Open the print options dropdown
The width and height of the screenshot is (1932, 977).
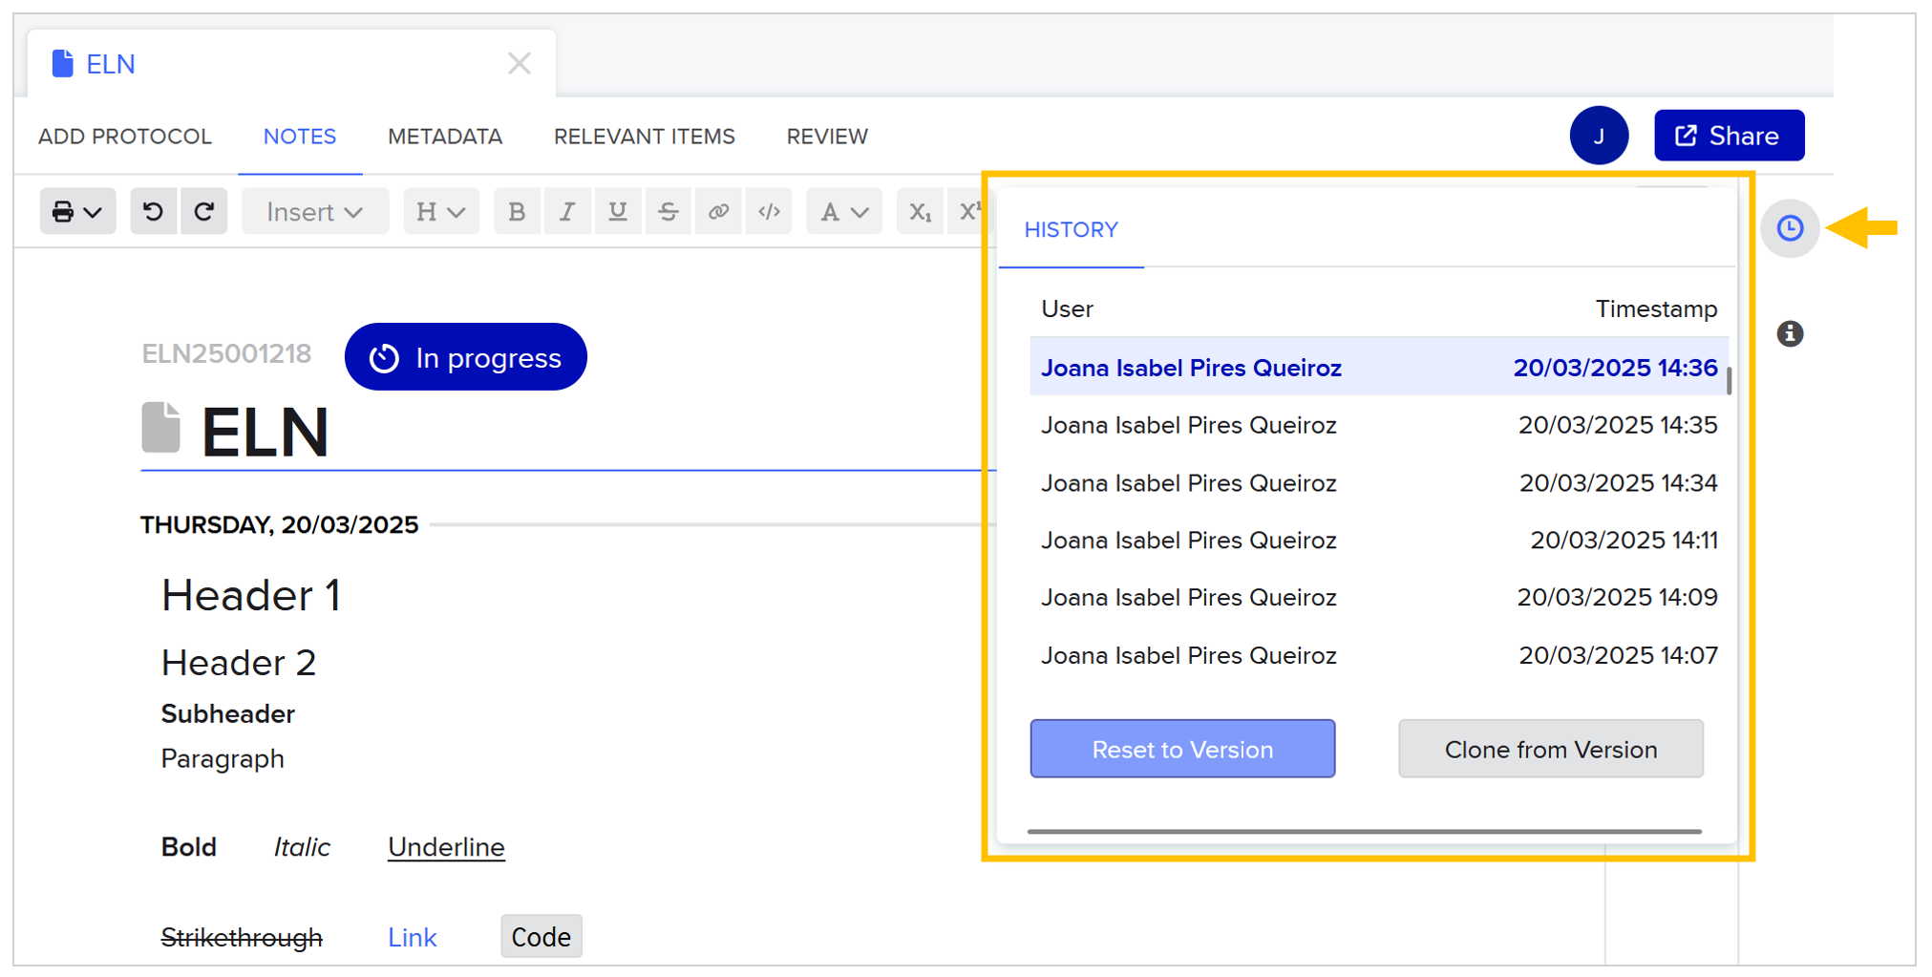pyautogui.click(x=77, y=211)
